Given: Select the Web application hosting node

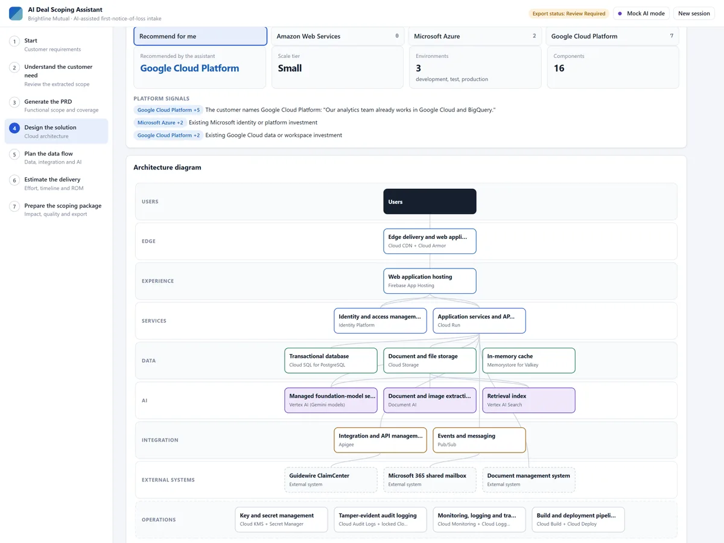Looking at the screenshot, I should click(430, 281).
